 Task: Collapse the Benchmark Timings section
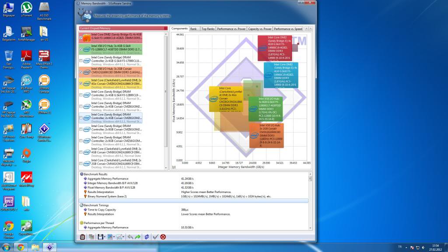pos(82,205)
